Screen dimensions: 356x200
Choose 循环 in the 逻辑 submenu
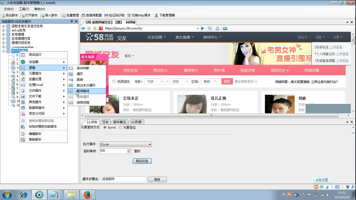(87, 74)
